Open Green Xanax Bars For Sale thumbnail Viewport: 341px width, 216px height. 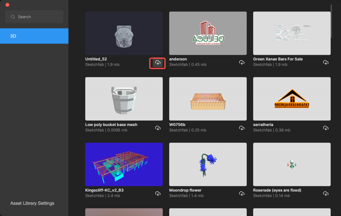(292, 33)
